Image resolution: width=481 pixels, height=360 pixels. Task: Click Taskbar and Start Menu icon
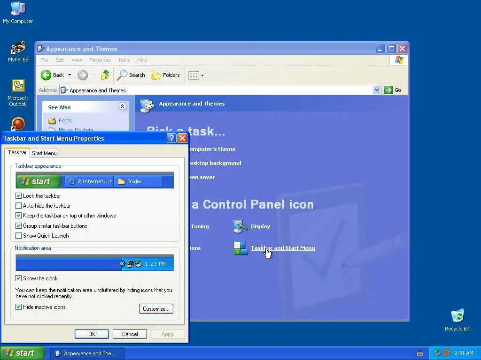click(x=240, y=248)
